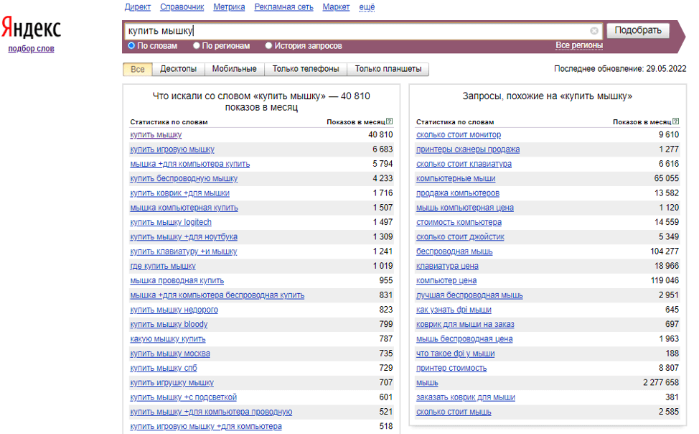
Task: Switch to the 'Только планшеты' tab
Action: point(388,69)
